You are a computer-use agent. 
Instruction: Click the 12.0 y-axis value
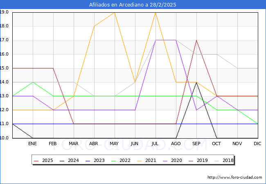(x=4, y=110)
